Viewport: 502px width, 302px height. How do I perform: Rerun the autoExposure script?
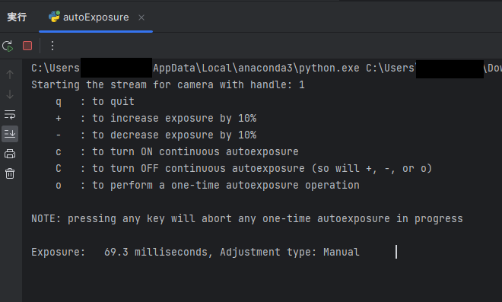click(x=8, y=46)
